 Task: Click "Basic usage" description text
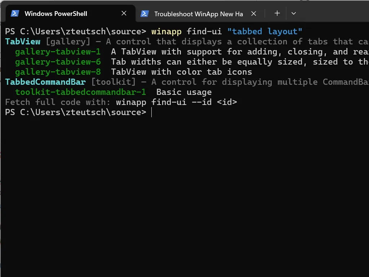[x=184, y=92]
